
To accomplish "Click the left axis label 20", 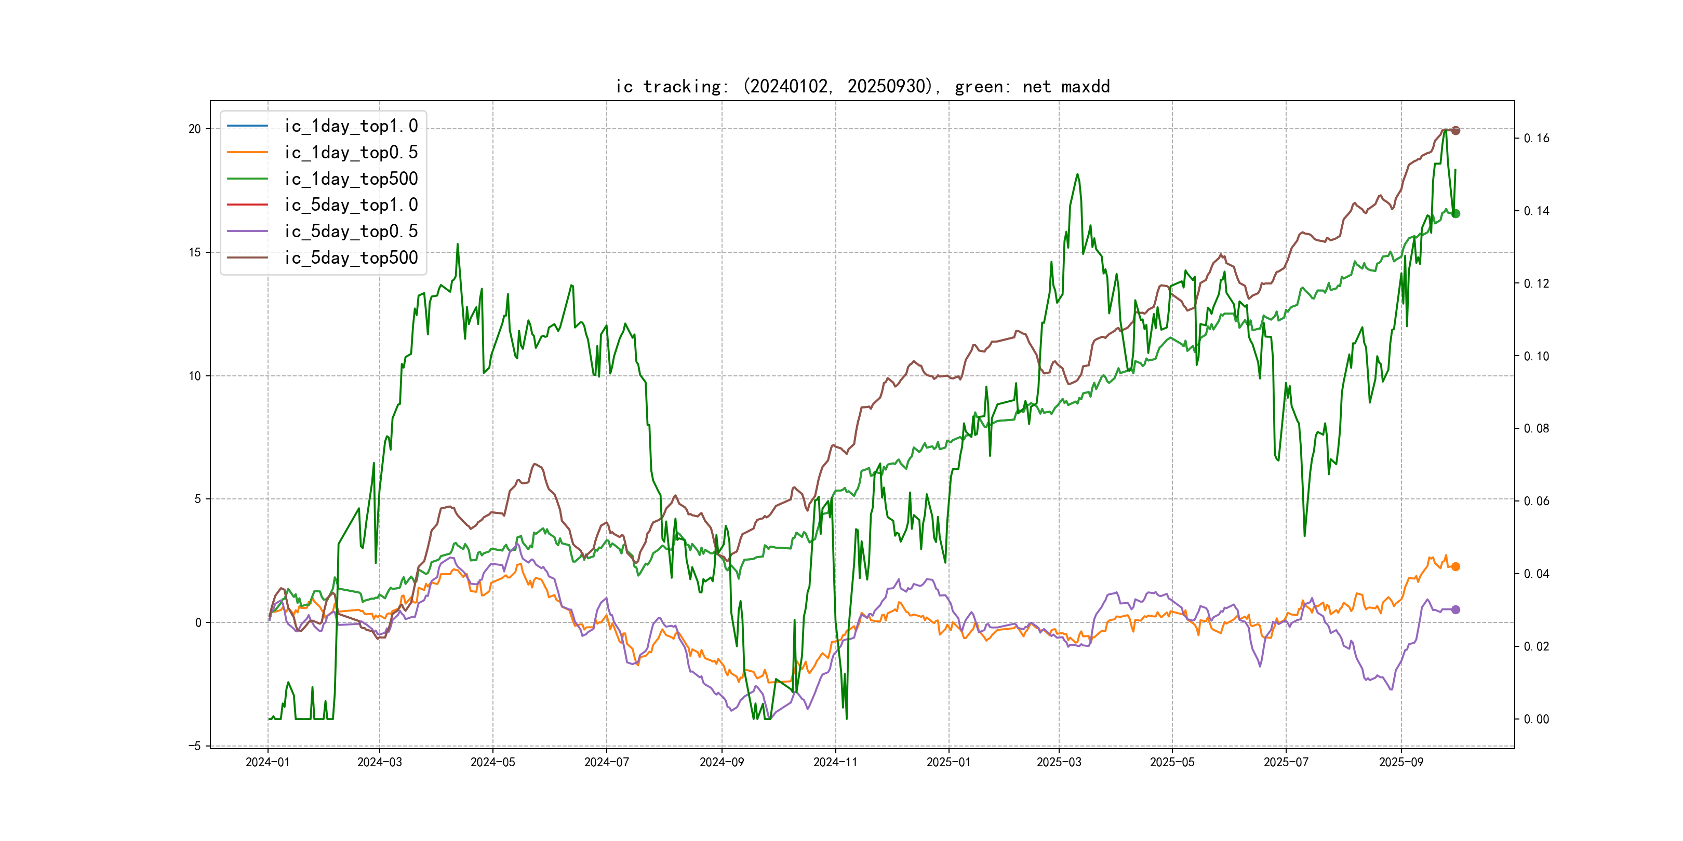I will click(195, 129).
